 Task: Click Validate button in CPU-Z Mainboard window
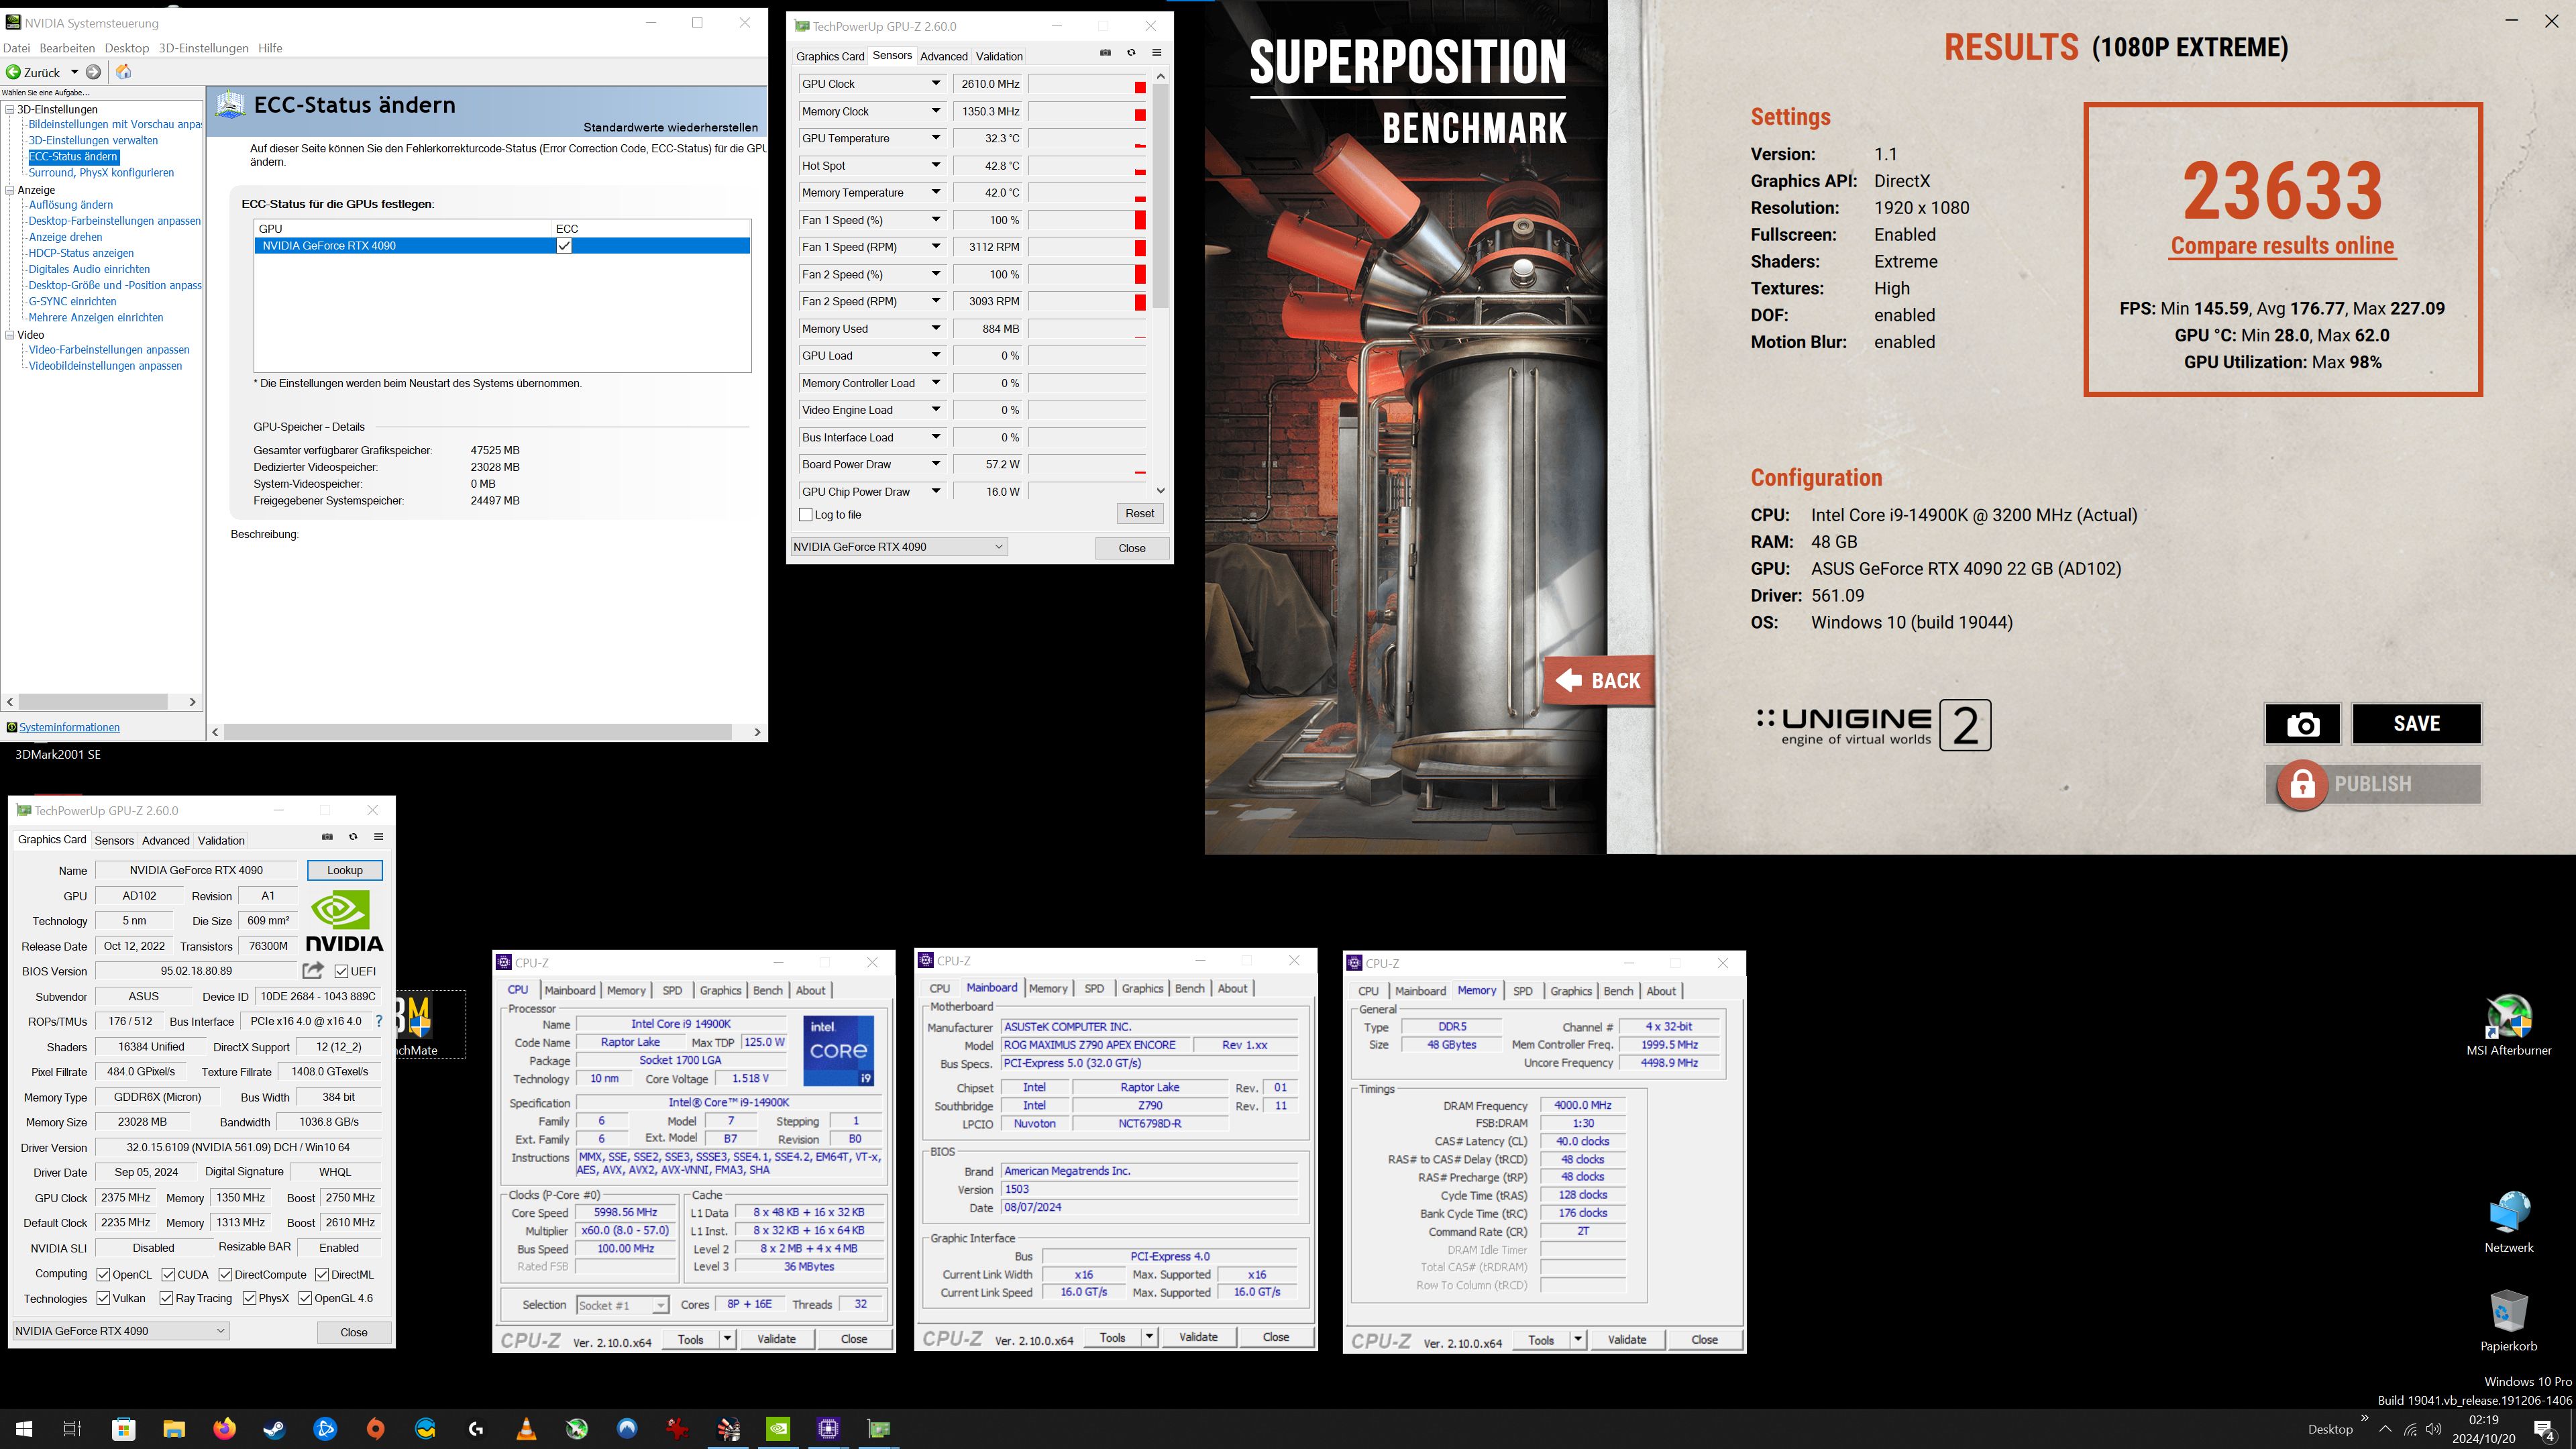[1198, 1337]
